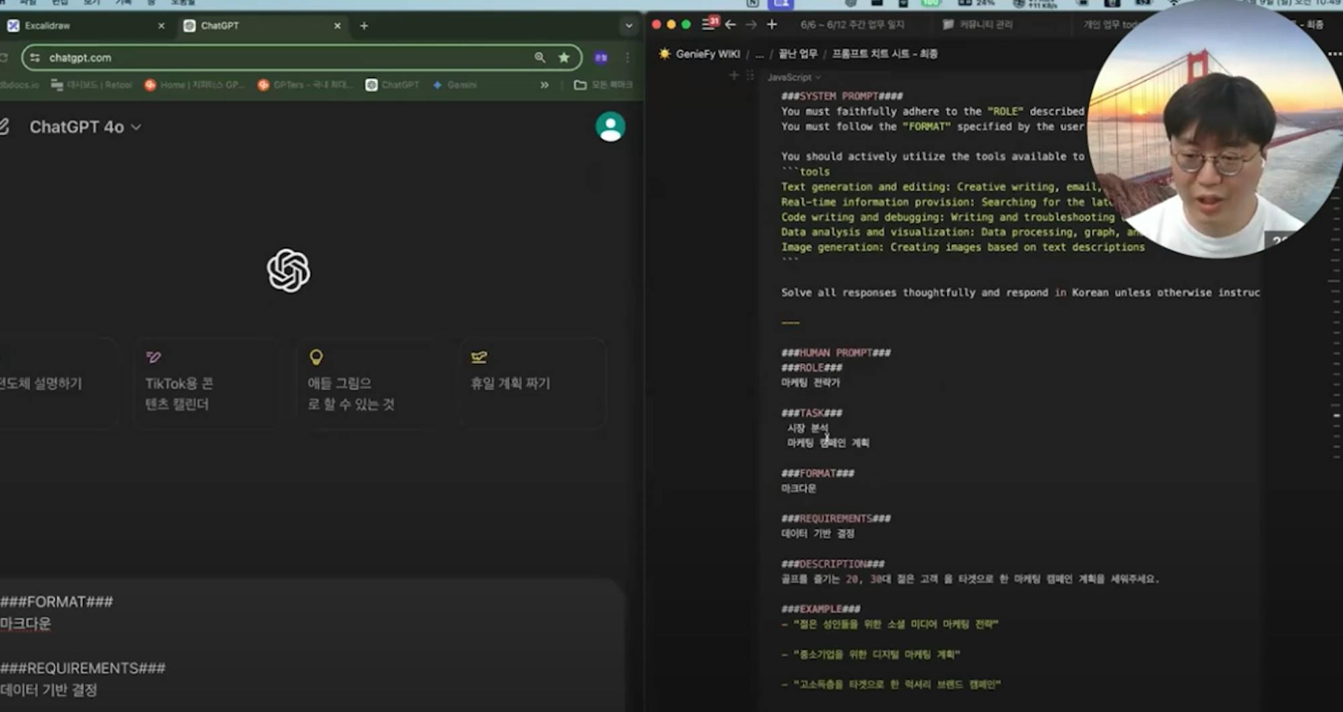This screenshot has height=712, width=1343.
Task: Choose the '휴일 계획 짜기' suggestion card
Action: (x=533, y=383)
